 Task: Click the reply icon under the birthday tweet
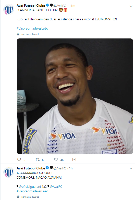pyautogui.click(x=19, y=159)
